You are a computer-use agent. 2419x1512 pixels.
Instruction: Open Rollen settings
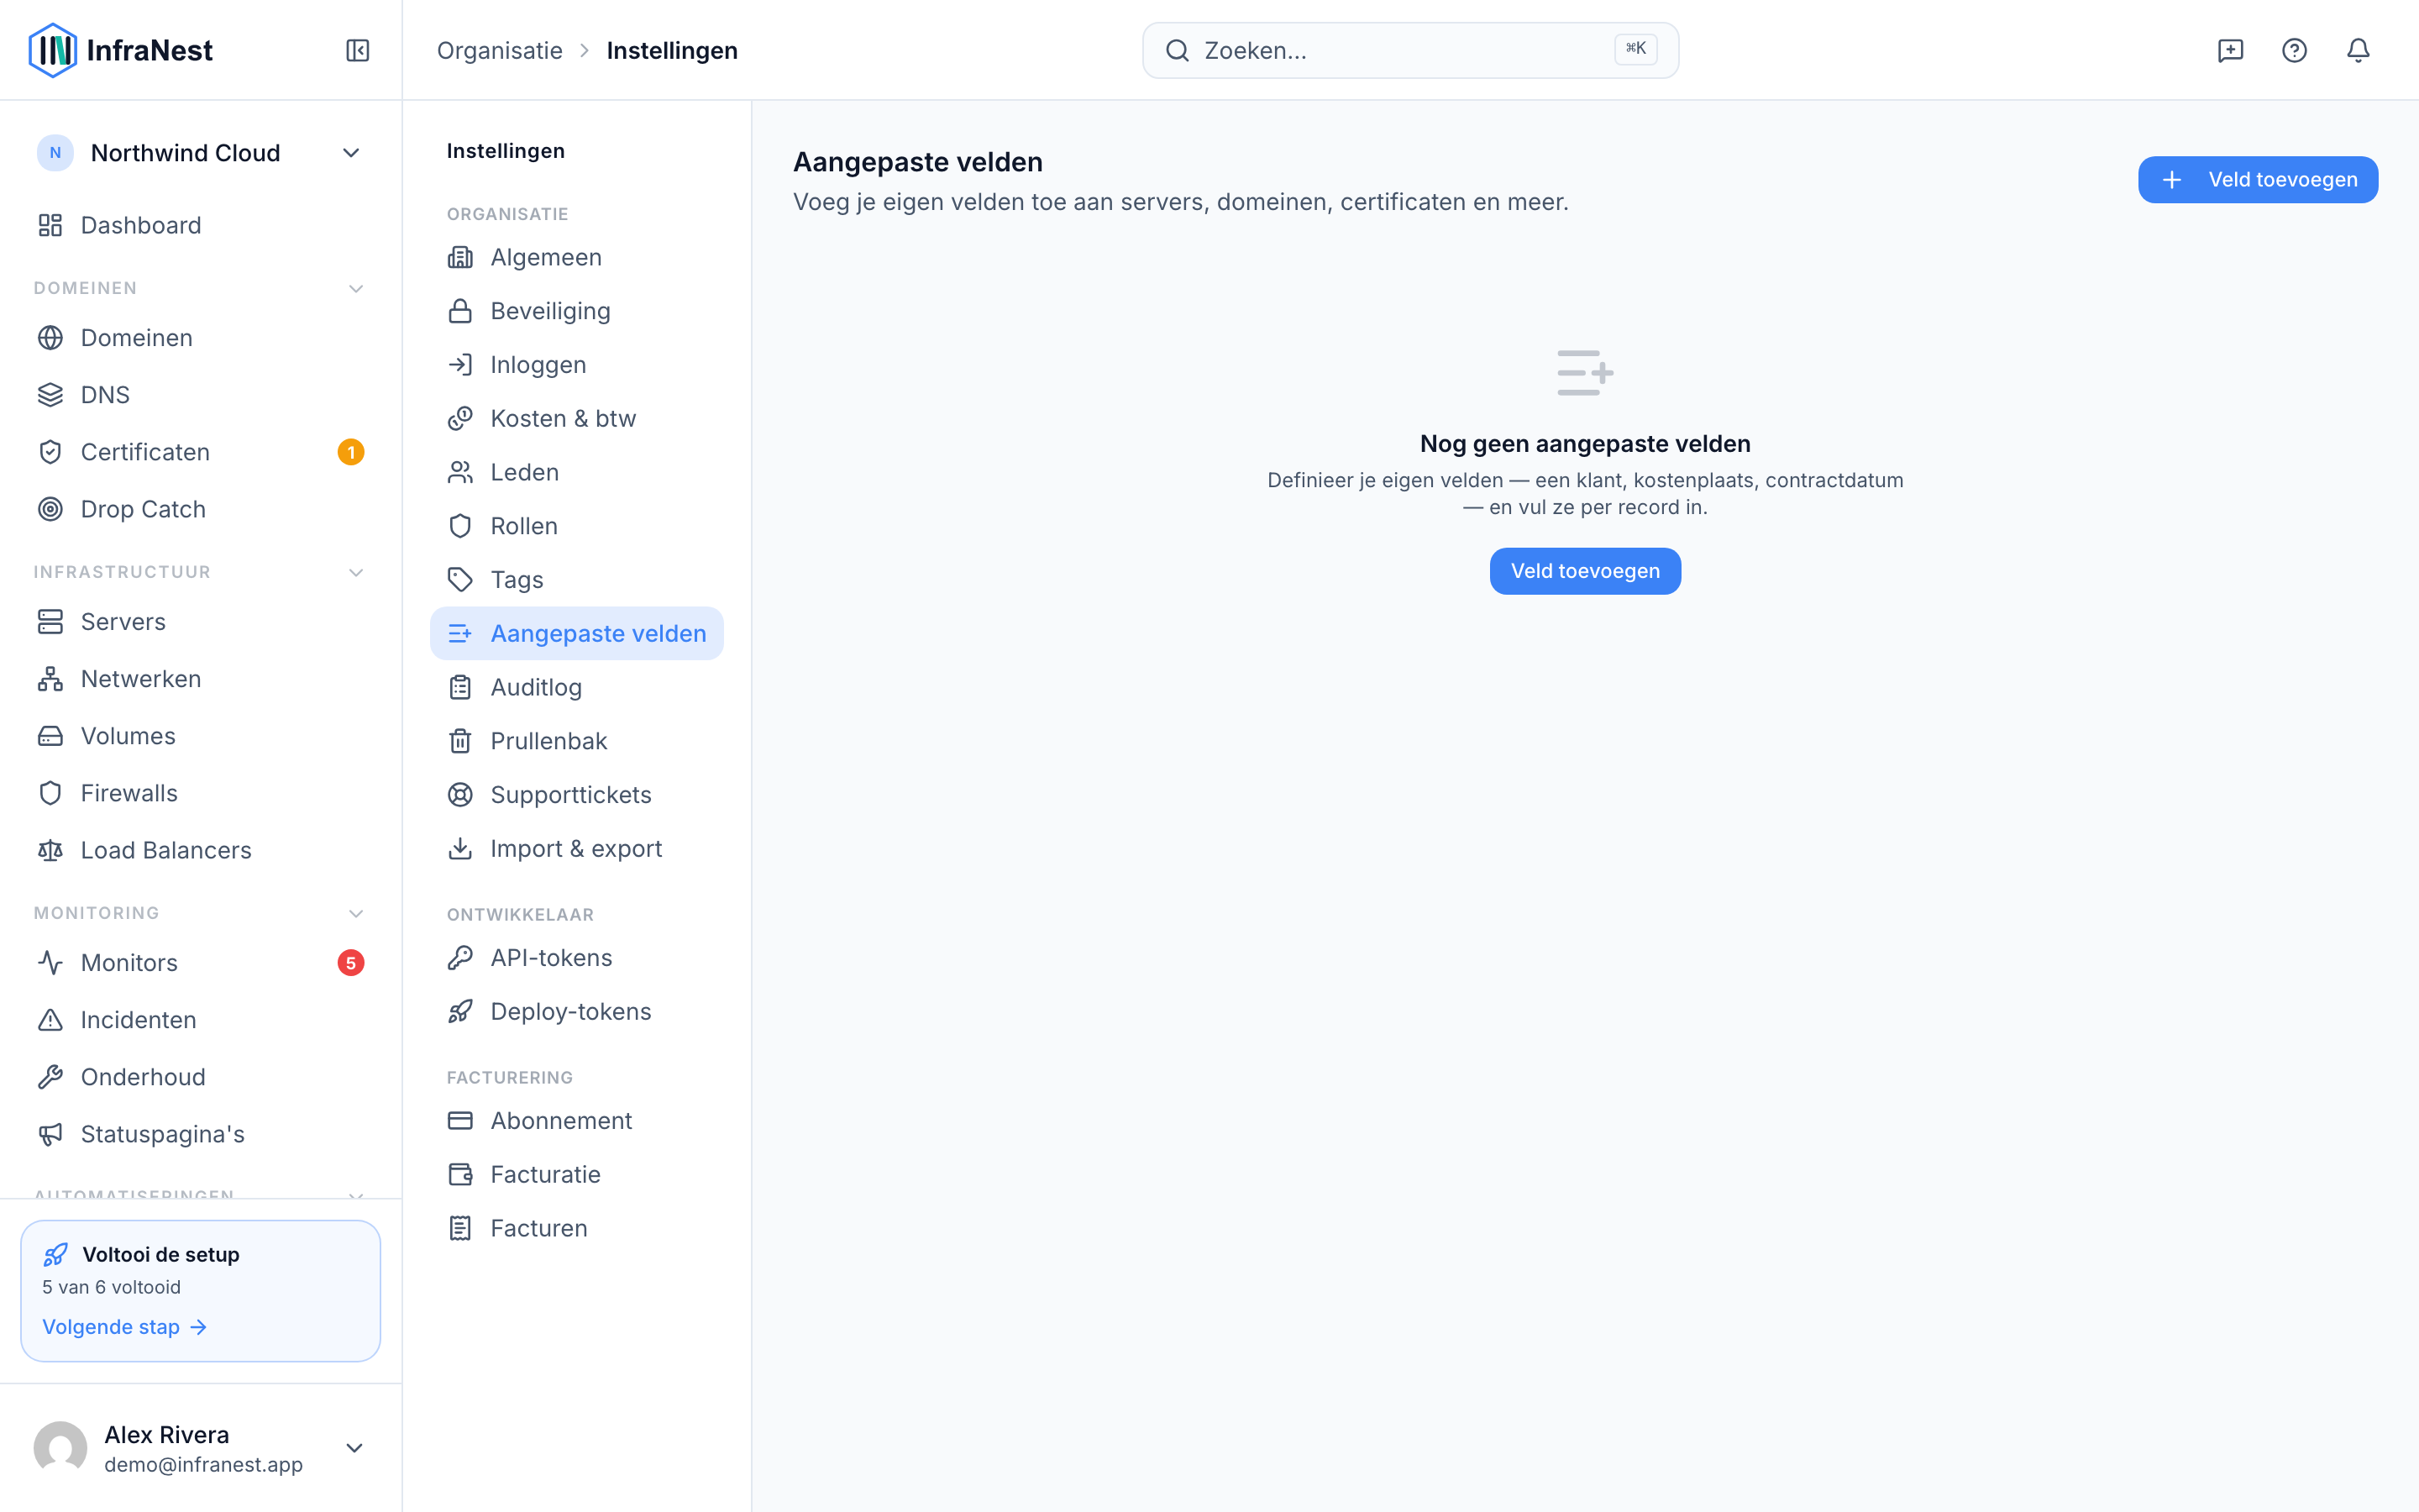[577, 526]
